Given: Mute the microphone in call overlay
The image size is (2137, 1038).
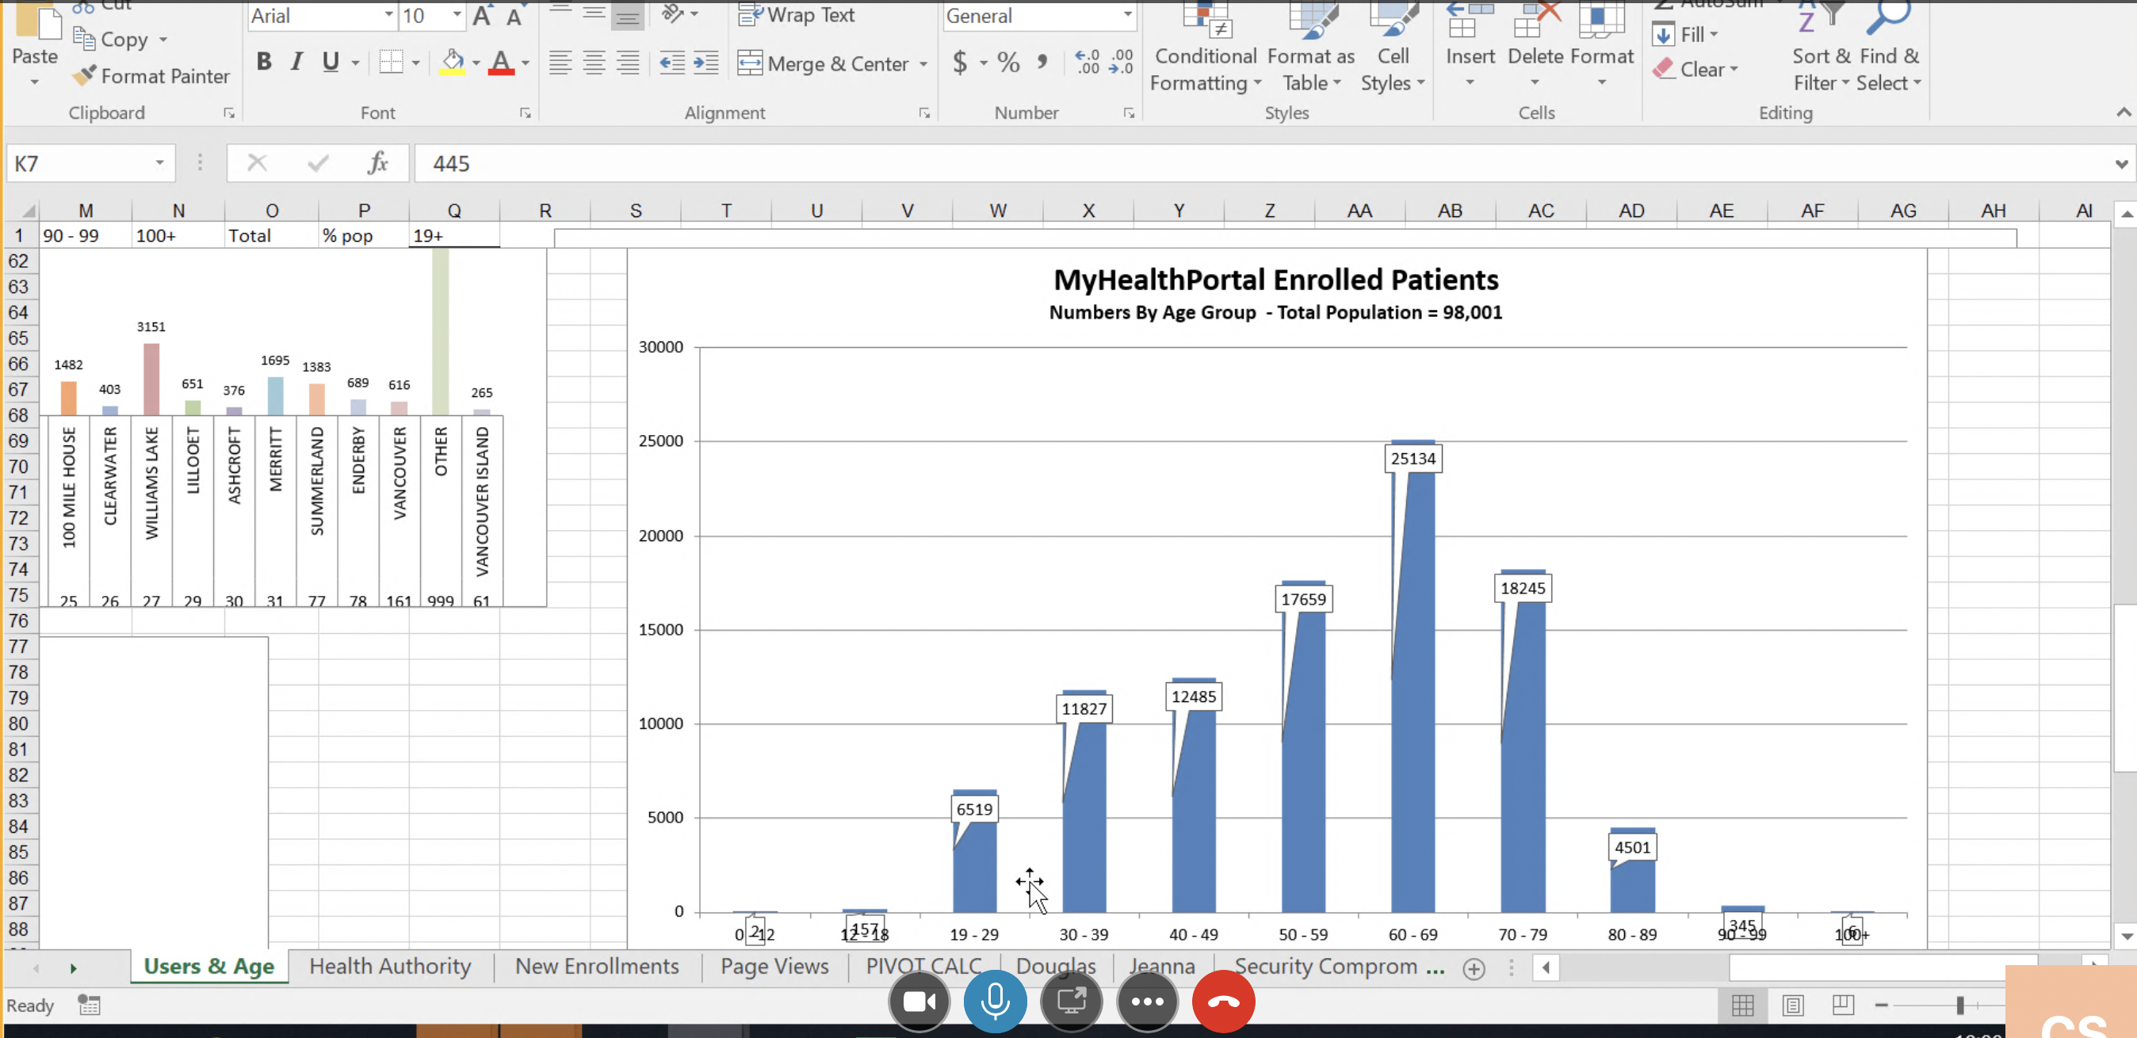Looking at the screenshot, I should click(995, 1002).
